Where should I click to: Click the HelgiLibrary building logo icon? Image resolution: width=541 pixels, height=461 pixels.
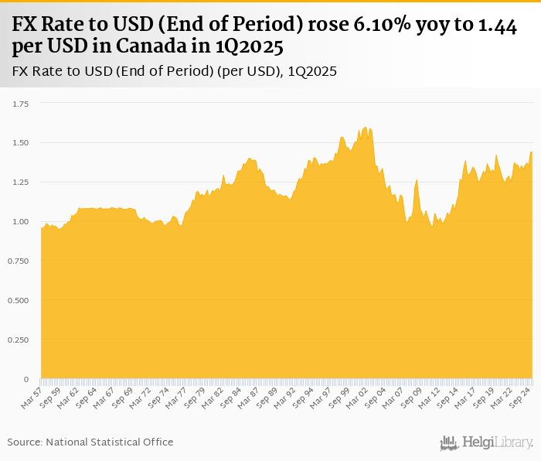click(x=449, y=442)
